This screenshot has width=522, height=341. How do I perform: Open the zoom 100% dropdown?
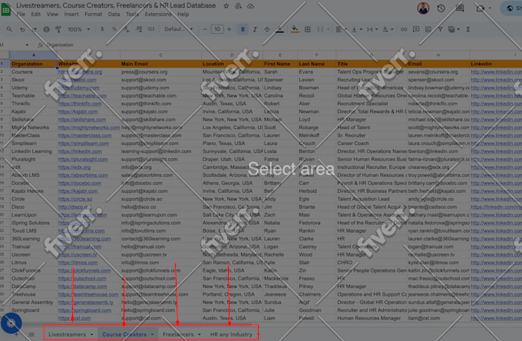point(79,29)
